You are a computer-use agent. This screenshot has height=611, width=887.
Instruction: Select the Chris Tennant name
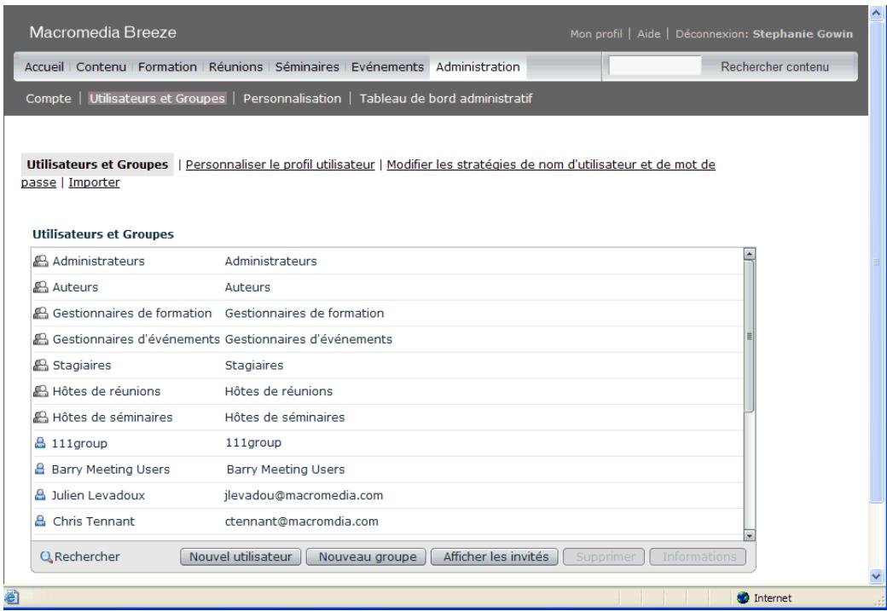(94, 522)
